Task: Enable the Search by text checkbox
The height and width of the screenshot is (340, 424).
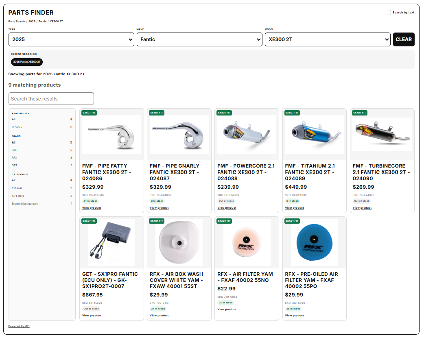Action: [x=388, y=13]
